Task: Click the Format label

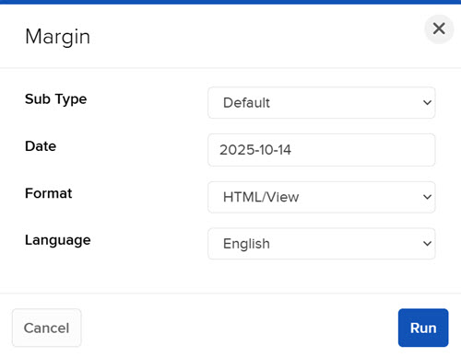Action: click(49, 193)
